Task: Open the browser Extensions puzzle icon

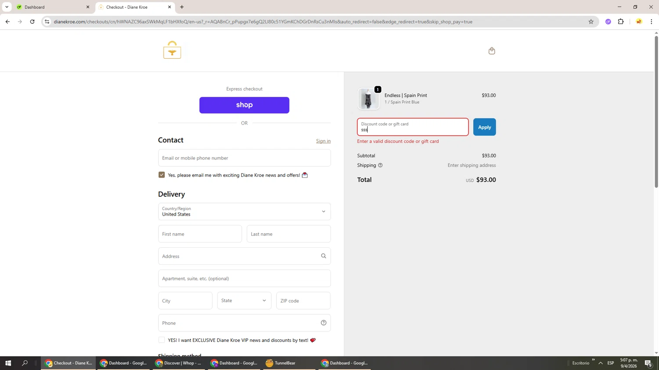Action: (621, 21)
